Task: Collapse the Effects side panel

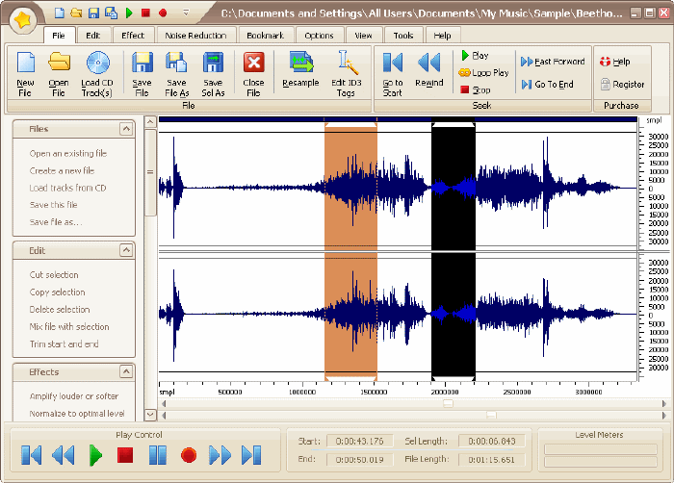Action: coord(126,371)
